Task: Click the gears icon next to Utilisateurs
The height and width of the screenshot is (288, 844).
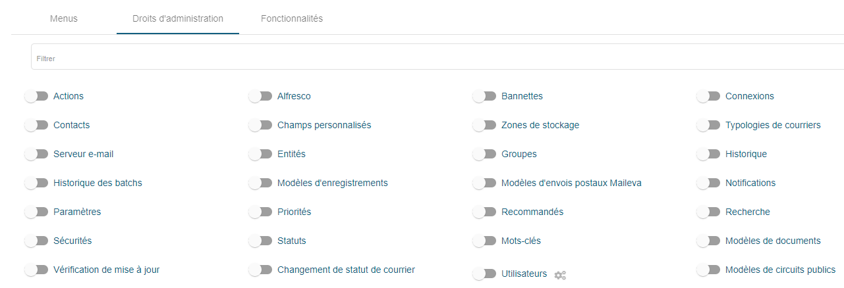Action: tap(560, 275)
